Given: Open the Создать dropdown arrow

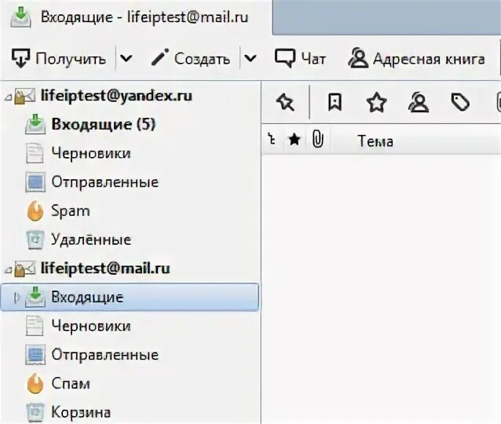Looking at the screenshot, I should 250,58.
